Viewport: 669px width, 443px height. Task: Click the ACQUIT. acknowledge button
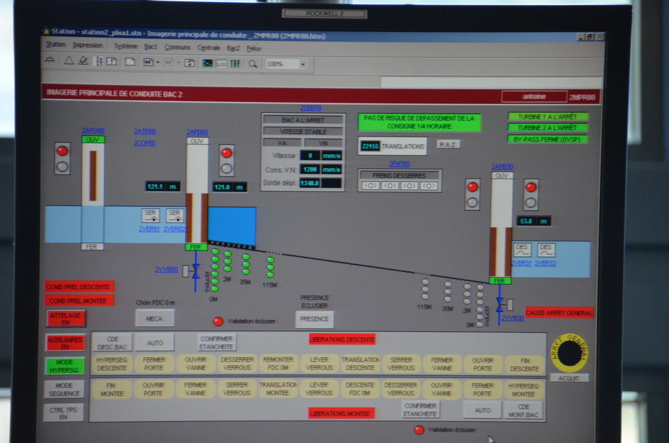point(569,378)
